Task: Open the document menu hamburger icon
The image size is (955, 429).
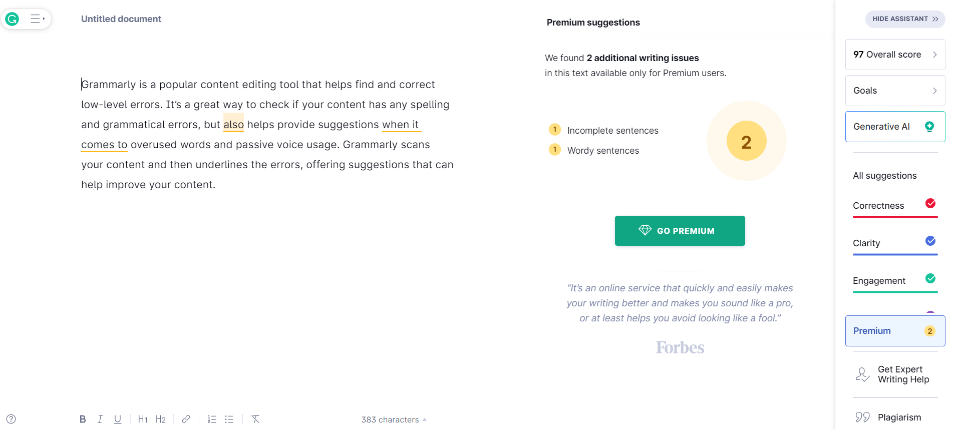Action: [37, 19]
